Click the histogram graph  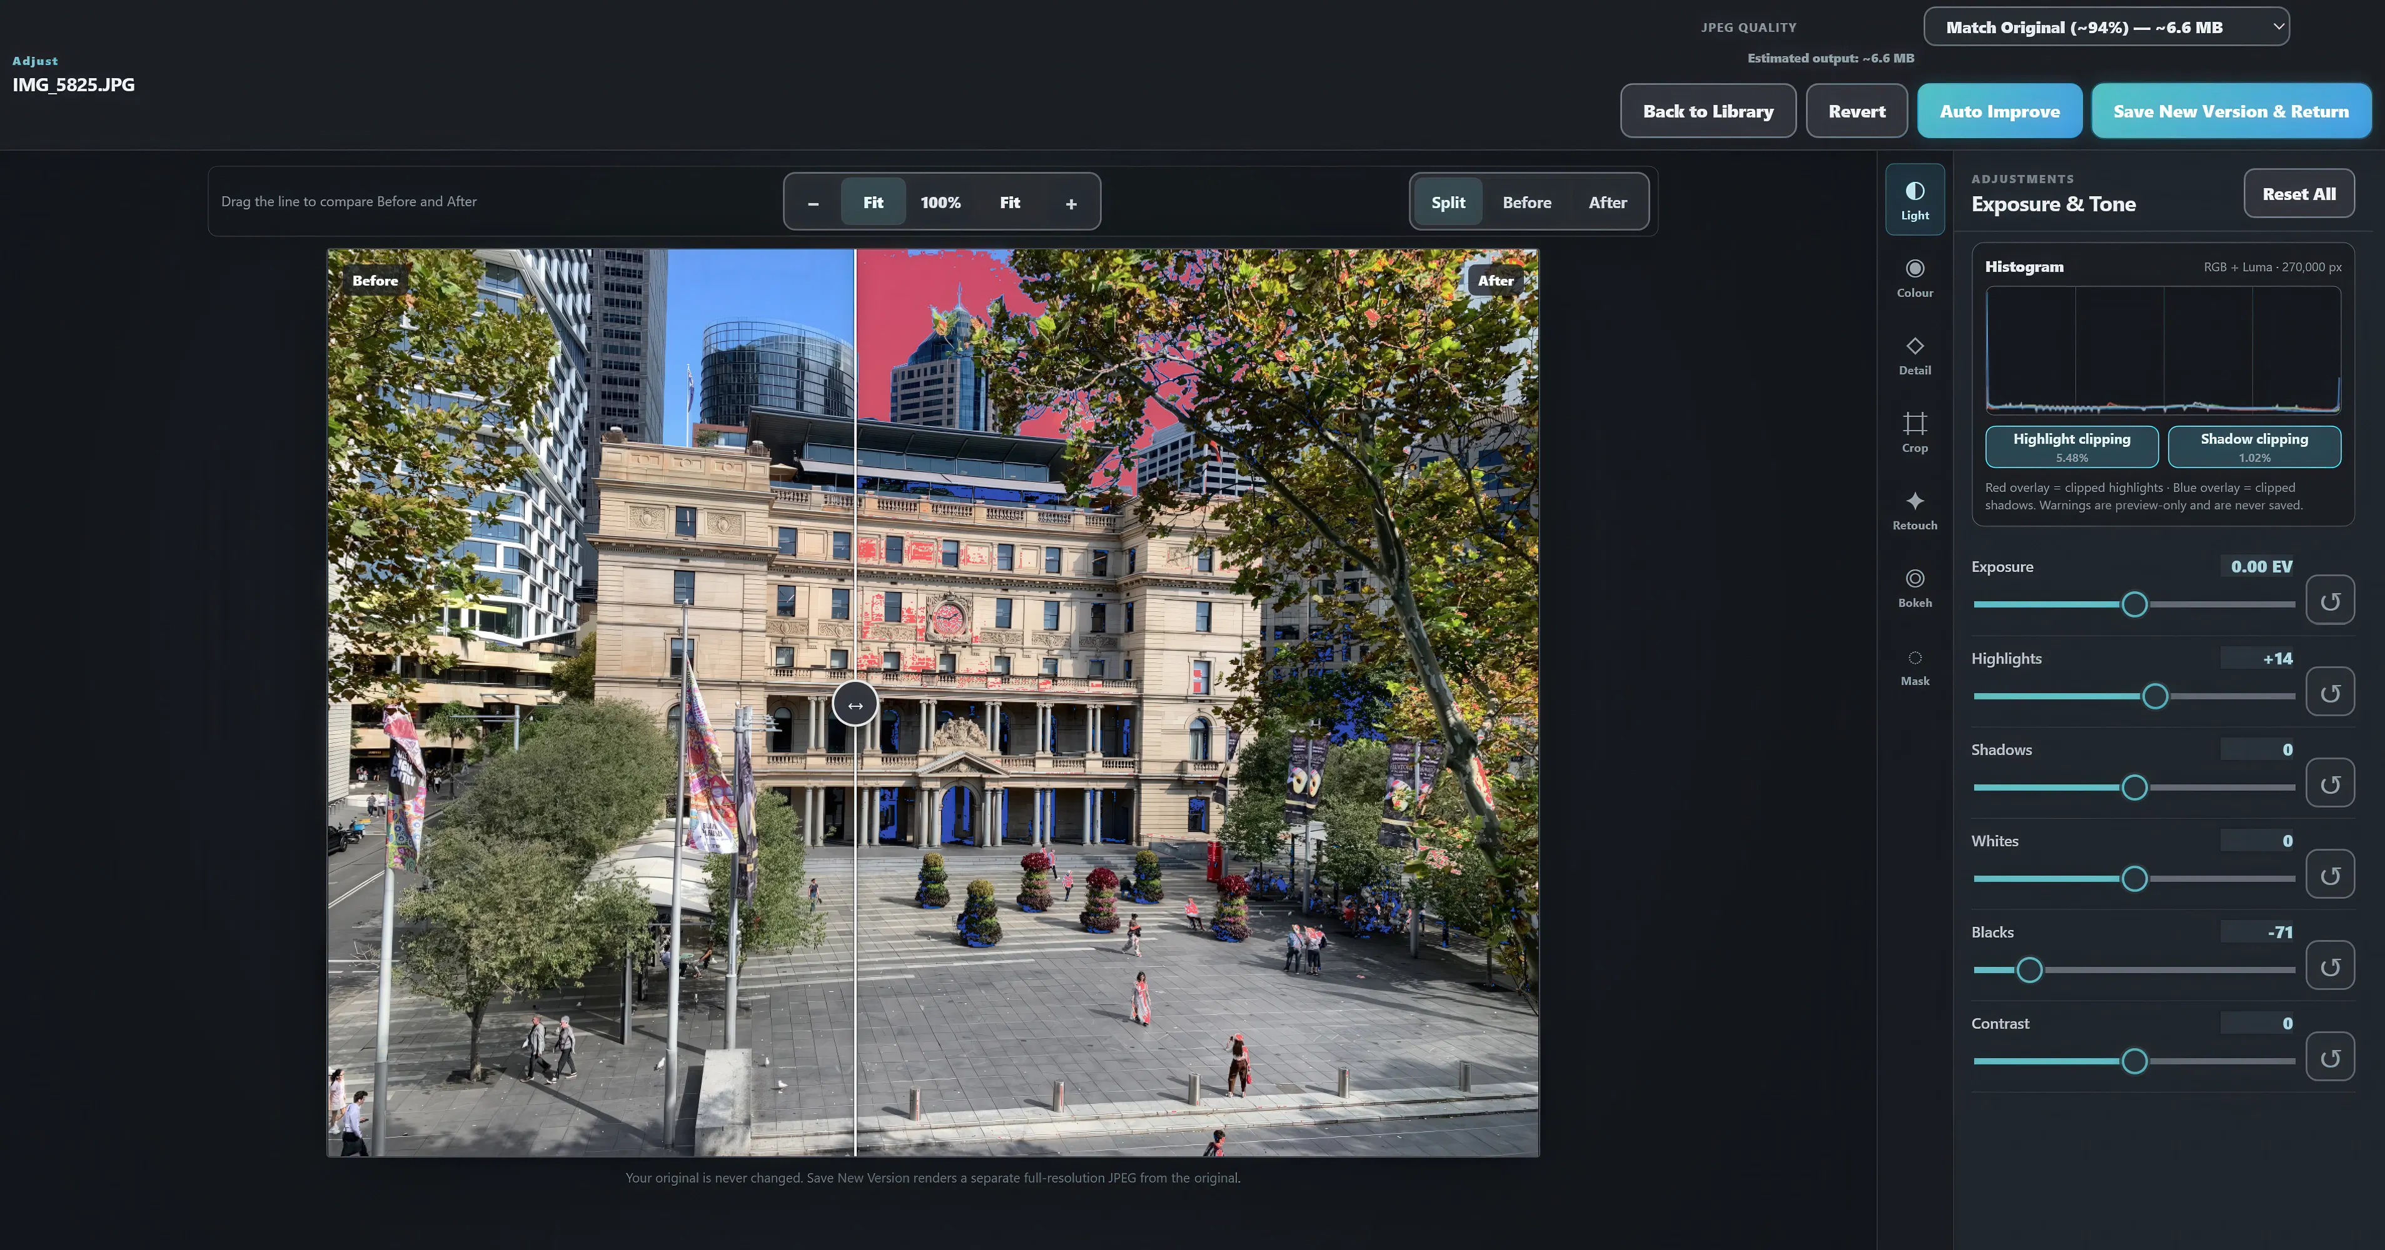[x=2162, y=350]
